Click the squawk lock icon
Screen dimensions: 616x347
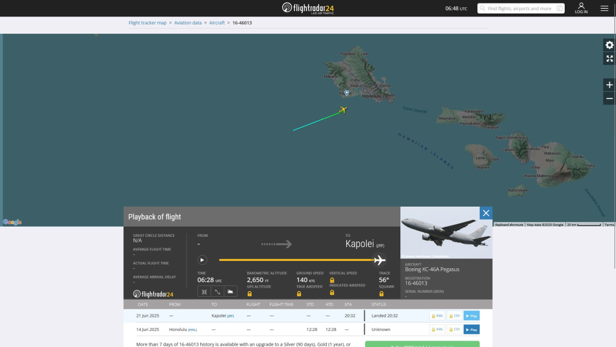click(x=382, y=293)
